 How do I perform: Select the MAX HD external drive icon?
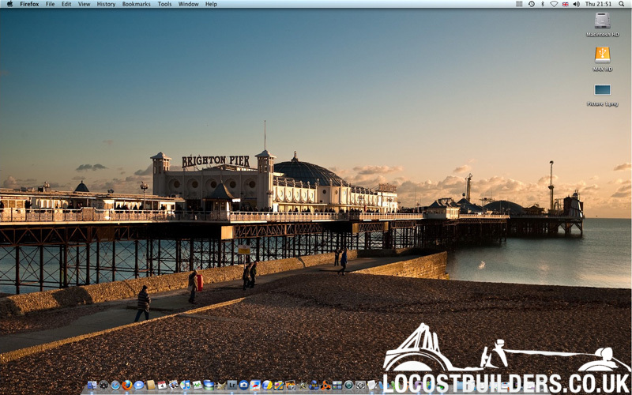[602, 55]
